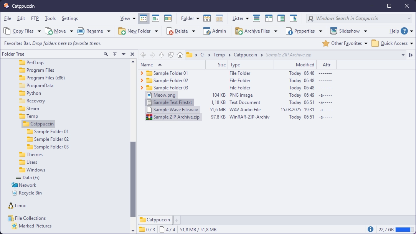Viewport: 416px width, 234px height.
Task: Open the Delete button dropdown arrow
Action: (x=193, y=31)
